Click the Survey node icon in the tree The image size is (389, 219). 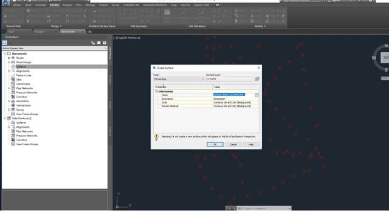pos(13,109)
